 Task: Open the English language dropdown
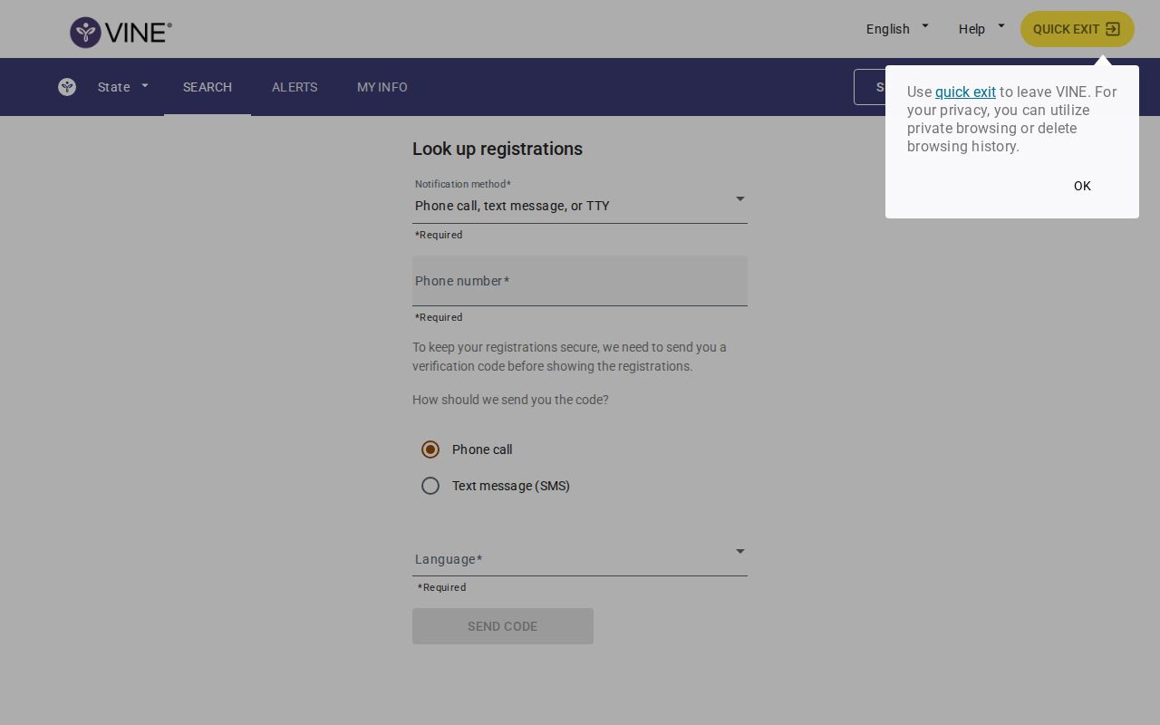897,29
